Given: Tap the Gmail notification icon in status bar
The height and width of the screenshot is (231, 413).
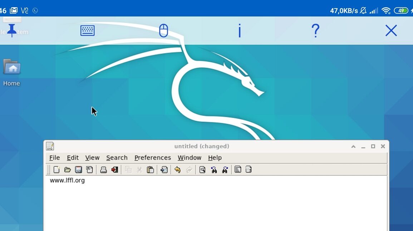Looking at the screenshot, I should (x=14, y=10).
